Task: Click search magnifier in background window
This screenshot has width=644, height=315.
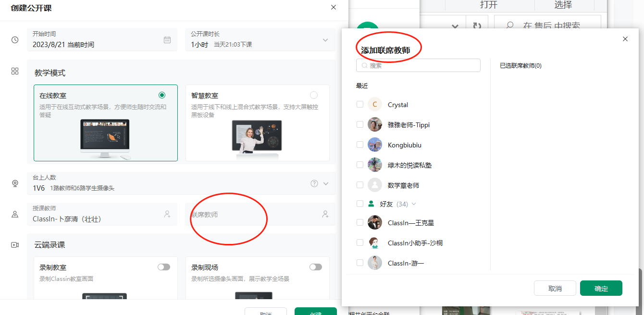Action: (510, 26)
